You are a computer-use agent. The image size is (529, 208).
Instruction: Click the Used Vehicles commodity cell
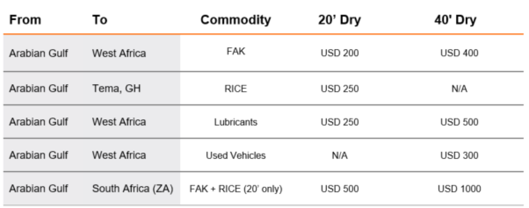[236, 156]
